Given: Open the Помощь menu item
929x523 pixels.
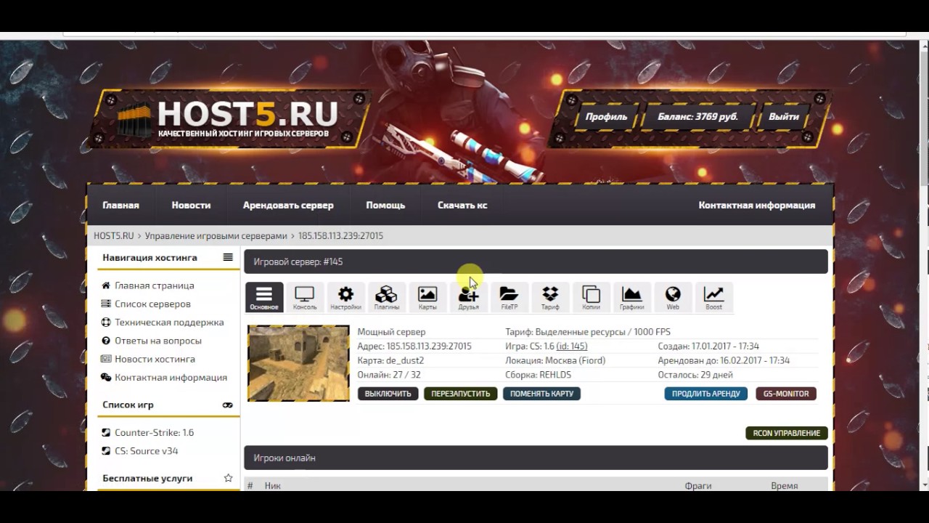Looking at the screenshot, I should coord(385,206).
